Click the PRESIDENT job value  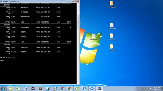coord(25,16)
